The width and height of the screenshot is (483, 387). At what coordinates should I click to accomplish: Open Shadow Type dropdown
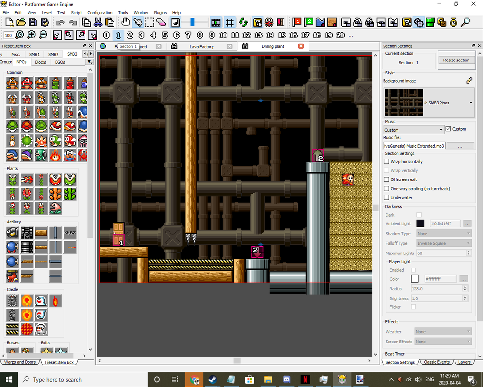(x=444, y=234)
